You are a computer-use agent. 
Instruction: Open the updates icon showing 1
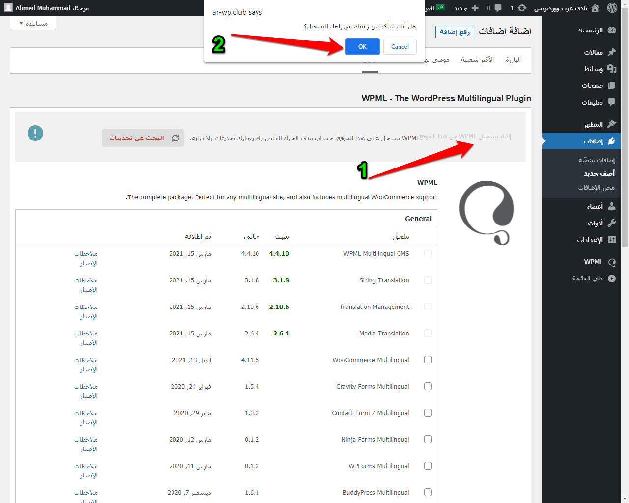click(x=518, y=8)
